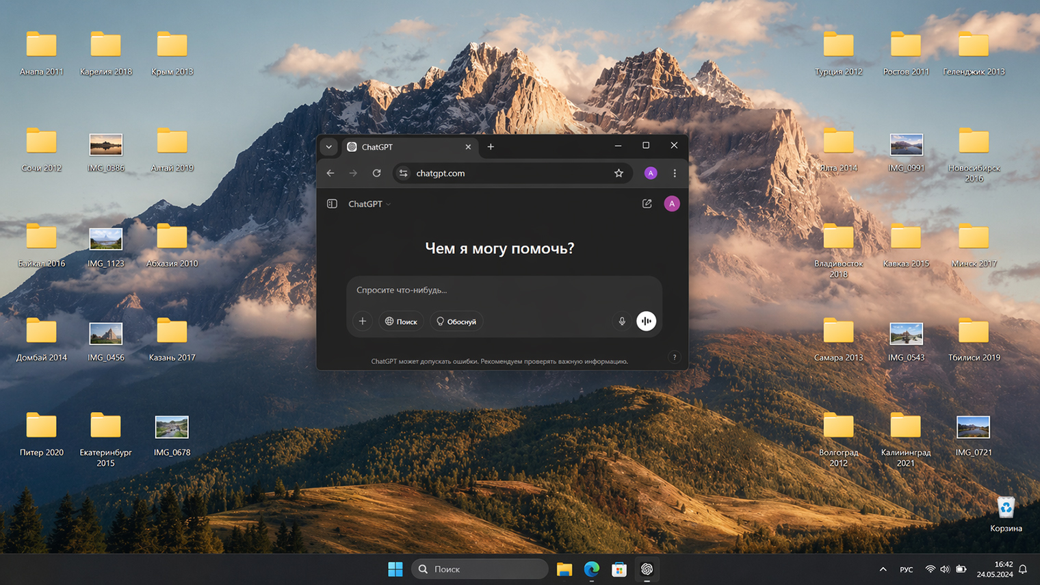Open a new chat via the compose icon

click(647, 203)
